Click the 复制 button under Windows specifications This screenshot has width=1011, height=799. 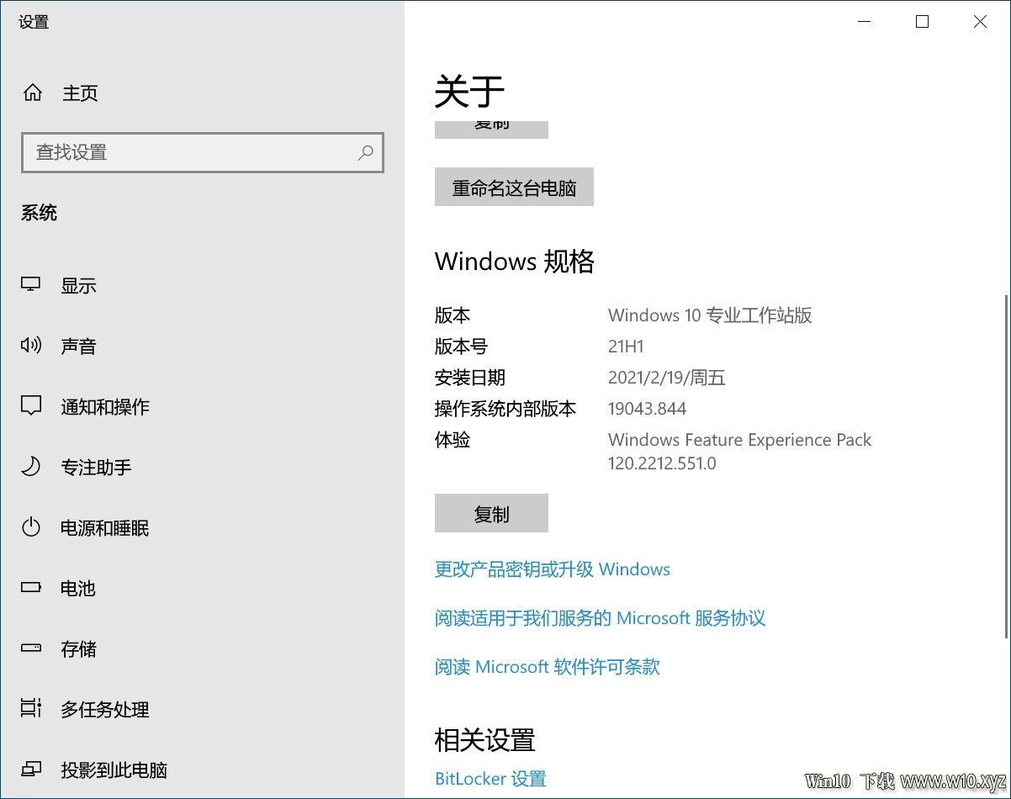coord(491,514)
